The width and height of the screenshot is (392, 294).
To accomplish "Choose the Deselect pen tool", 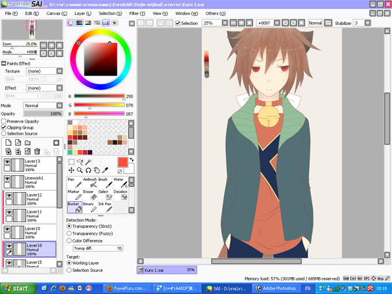I will tap(120, 195).
